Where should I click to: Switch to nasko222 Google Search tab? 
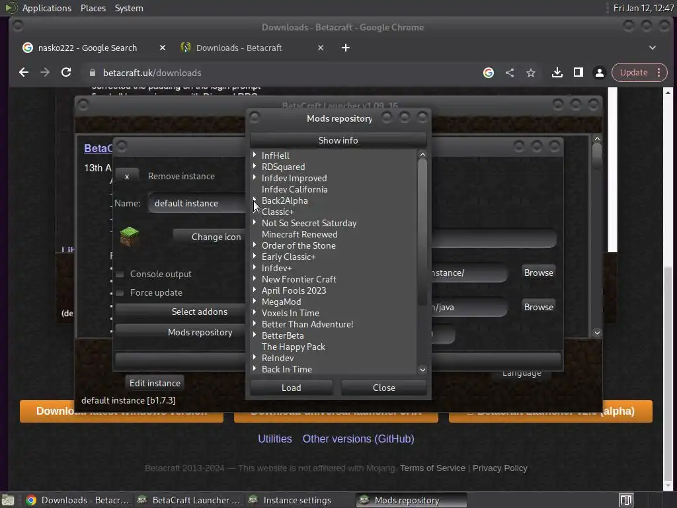pos(87,48)
